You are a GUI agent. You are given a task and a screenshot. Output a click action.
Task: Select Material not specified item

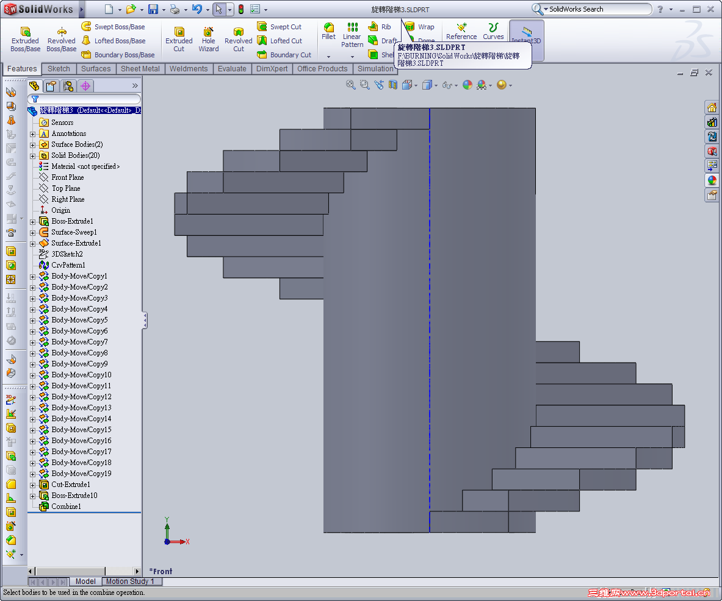(80, 166)
